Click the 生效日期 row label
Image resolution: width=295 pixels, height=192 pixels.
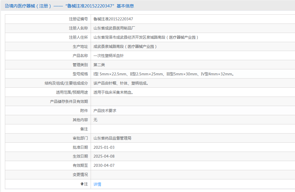80,156
